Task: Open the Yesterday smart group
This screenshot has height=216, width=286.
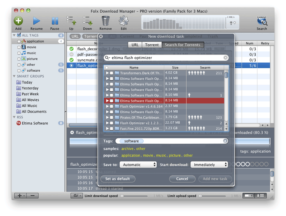Action: point(27,88)
